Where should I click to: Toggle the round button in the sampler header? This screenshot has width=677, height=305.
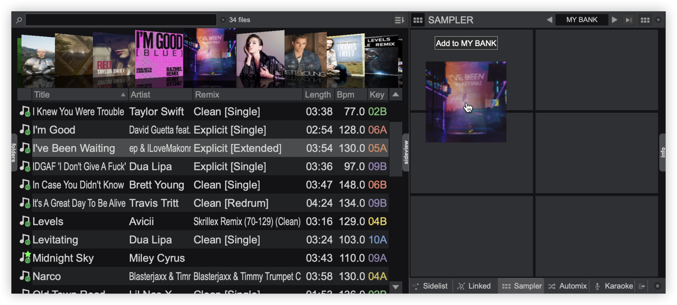(x=658, y=20)
